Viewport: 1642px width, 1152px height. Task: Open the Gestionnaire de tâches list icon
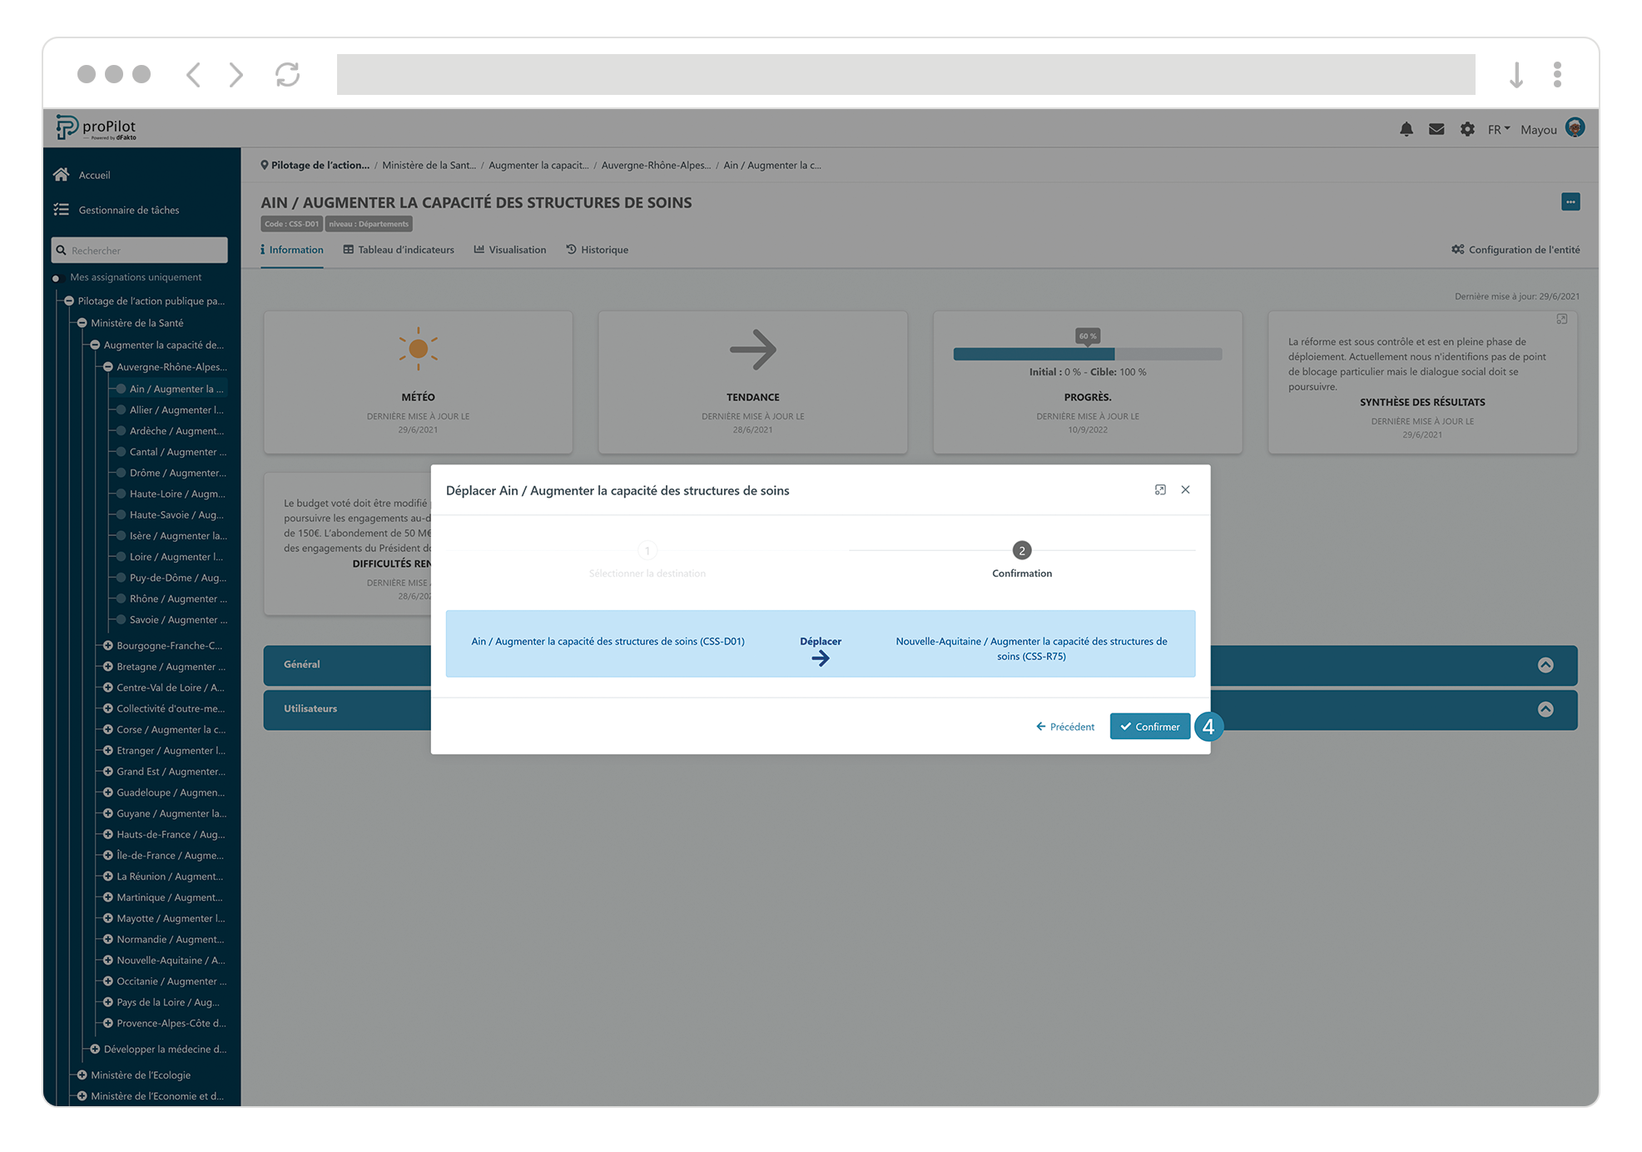pyautogui.click(x=61, y=210)
